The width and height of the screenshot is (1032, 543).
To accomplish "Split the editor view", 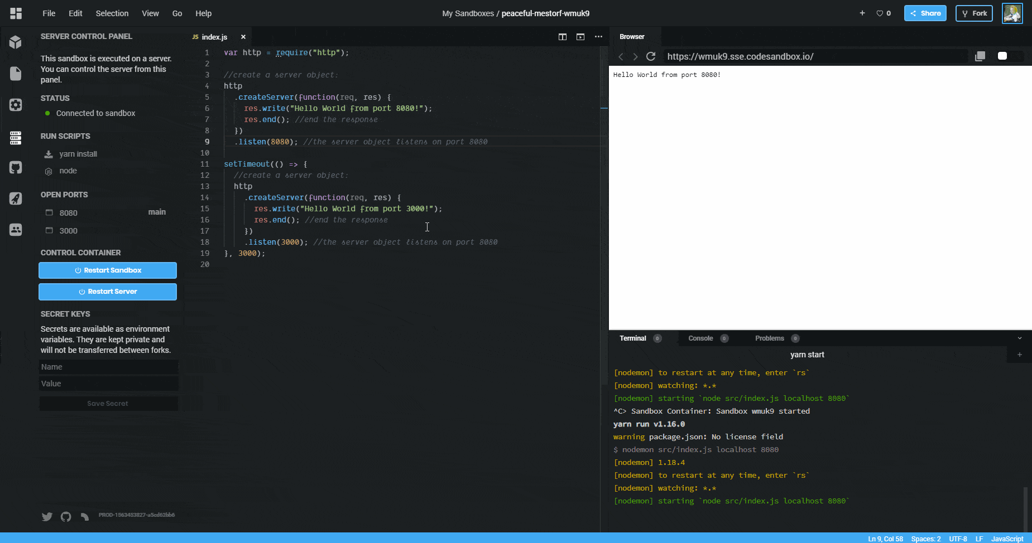I will click(x=563, y=37).
